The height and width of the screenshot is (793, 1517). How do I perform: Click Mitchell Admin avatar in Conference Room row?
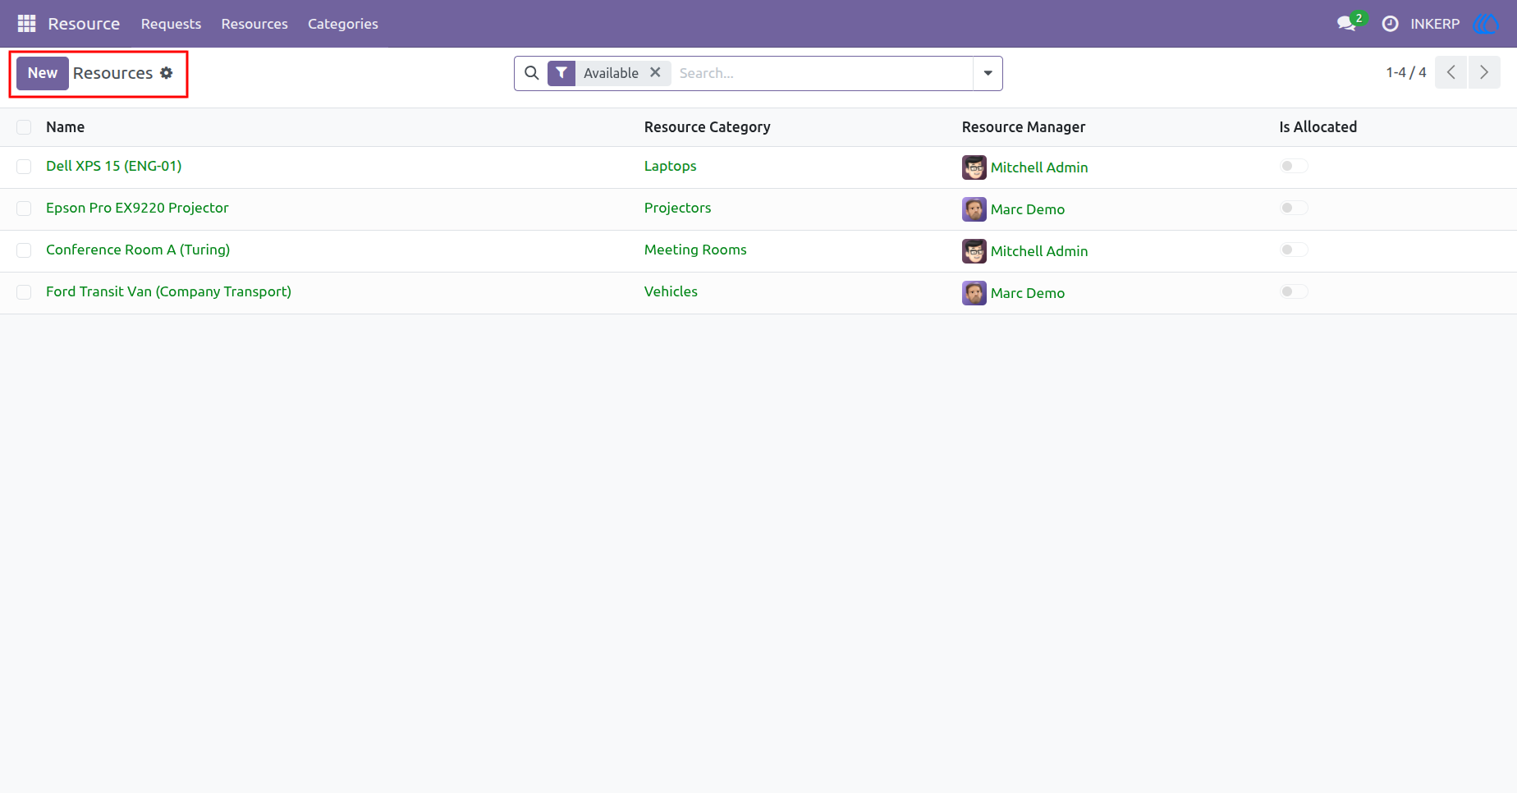[x=974, y=251]
